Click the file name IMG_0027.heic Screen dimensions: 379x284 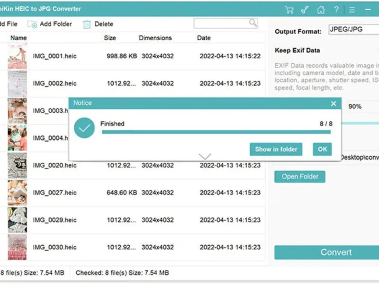click(54, 193)
